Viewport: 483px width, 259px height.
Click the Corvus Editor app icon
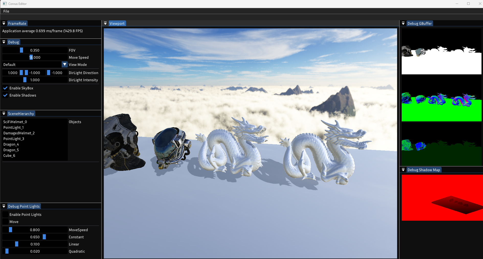5,4
